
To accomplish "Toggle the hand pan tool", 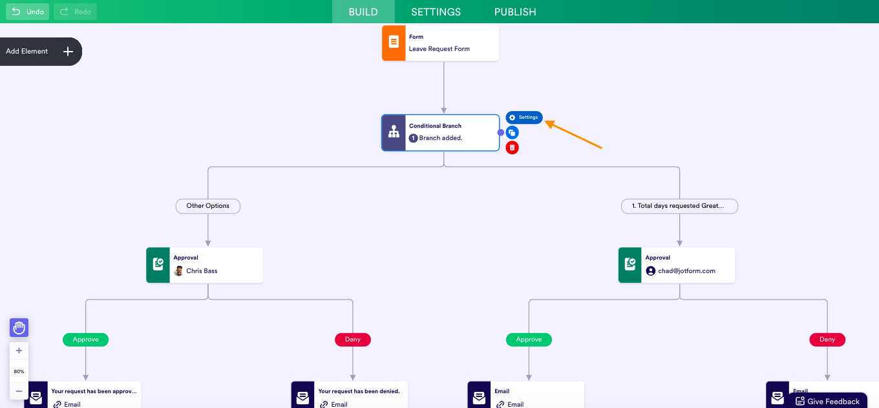I will (19, 328).
